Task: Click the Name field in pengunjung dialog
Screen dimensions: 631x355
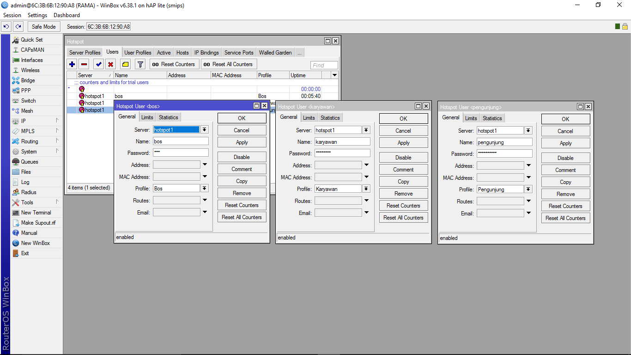Action: 504,142
